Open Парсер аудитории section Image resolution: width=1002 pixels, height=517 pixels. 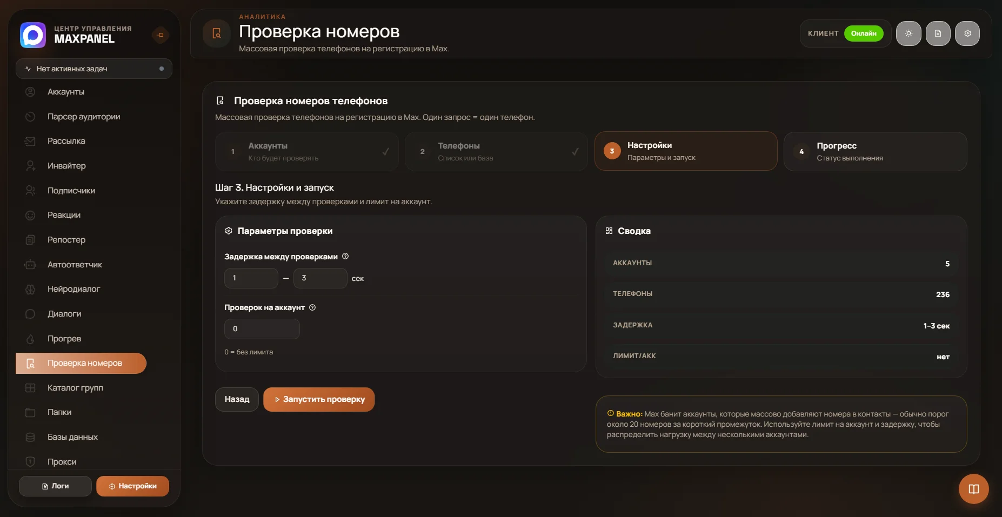(x=84, y=117)
